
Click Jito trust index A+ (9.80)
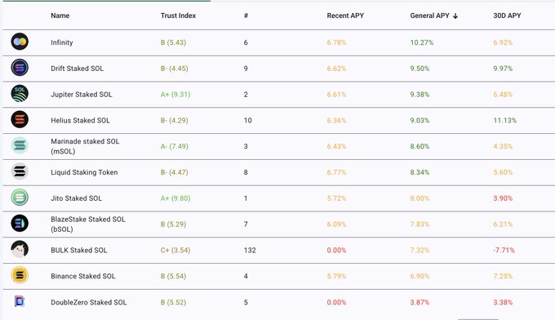(x=175, y=198)
